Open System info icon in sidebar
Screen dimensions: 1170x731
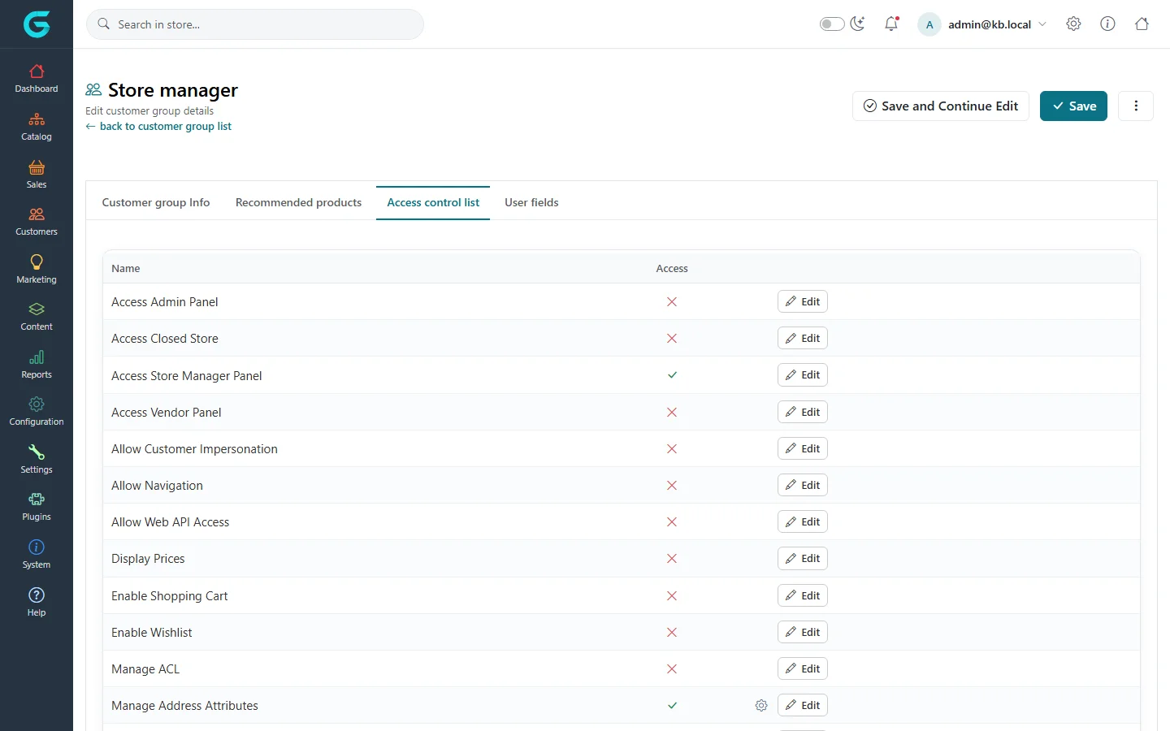tap(37, 547)
